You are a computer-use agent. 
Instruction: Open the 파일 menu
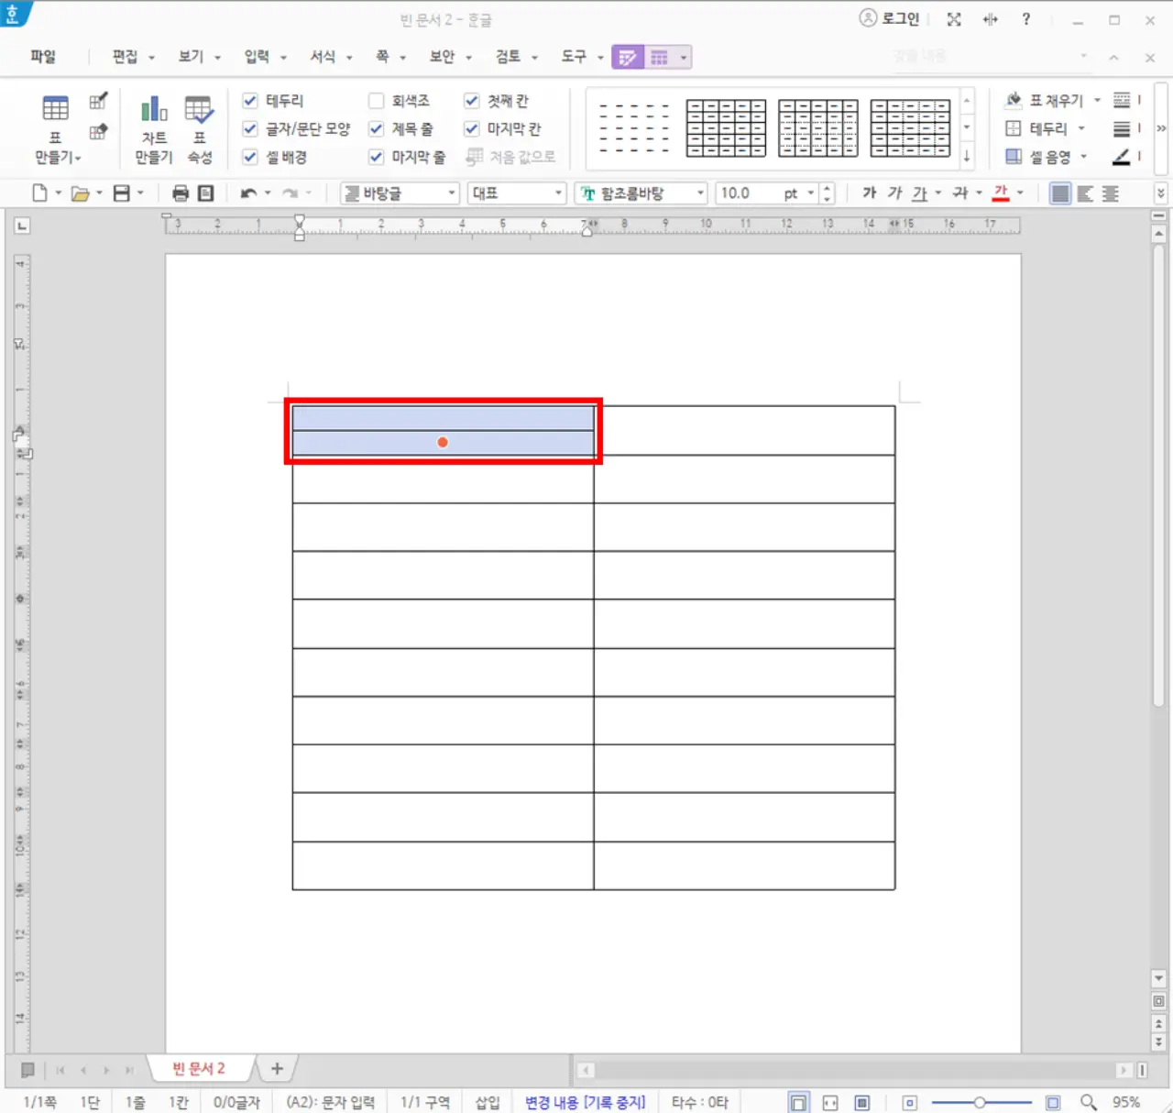pyautogui.click(x=43, y=57)
